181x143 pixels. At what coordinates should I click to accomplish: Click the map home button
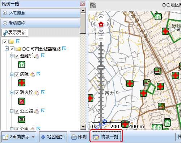click(x=101, y=24)
